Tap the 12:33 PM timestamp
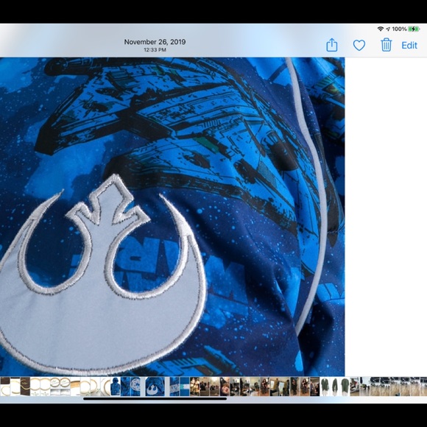Viewport: 427px width, 427px height. point(155,50)
